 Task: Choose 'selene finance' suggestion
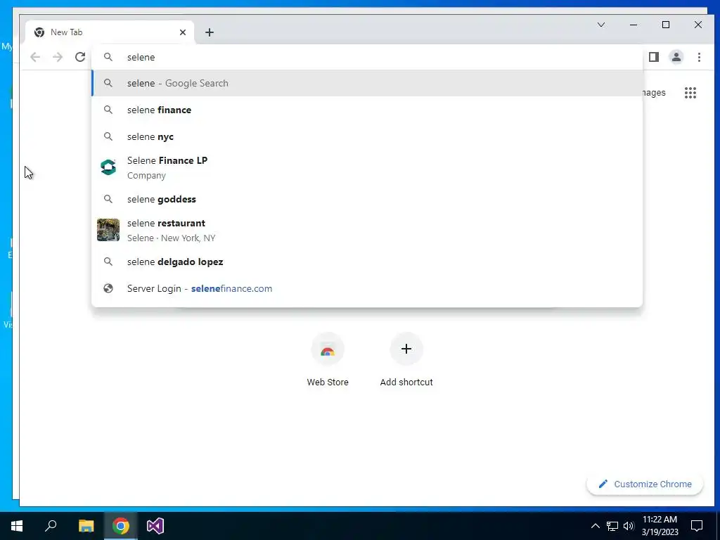[x=367, y=110]
